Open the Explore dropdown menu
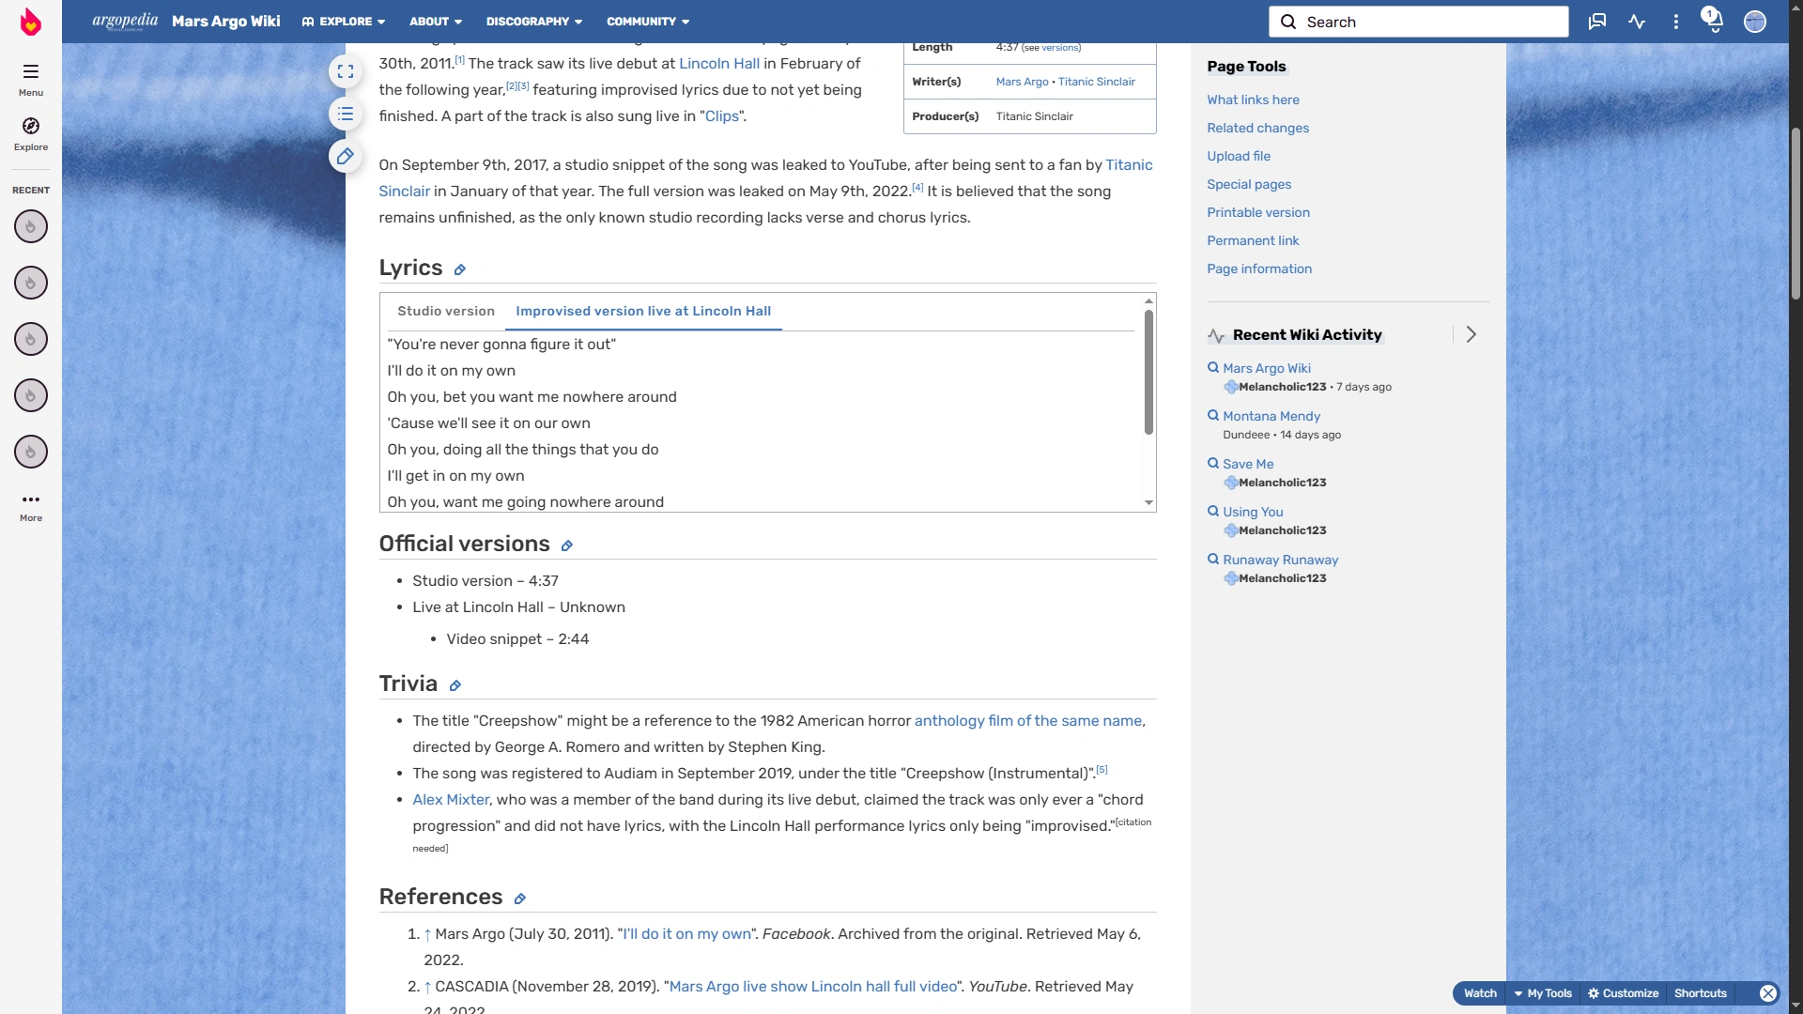The image size is (1803, 1014). coord(344,22)
